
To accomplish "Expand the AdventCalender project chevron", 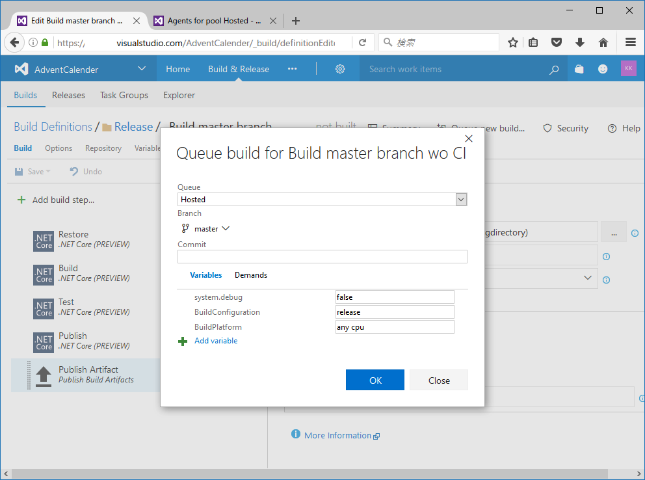I will coord(142,68).
